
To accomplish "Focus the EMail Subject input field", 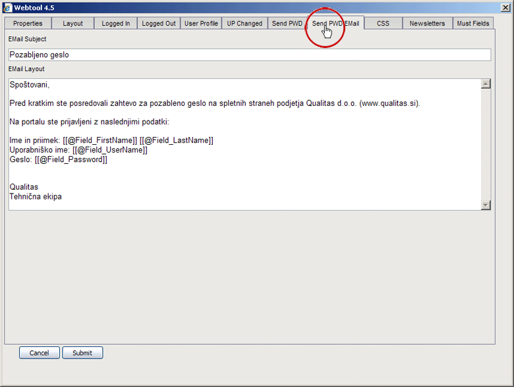I will pyautogui.click(x=250, y=55).
